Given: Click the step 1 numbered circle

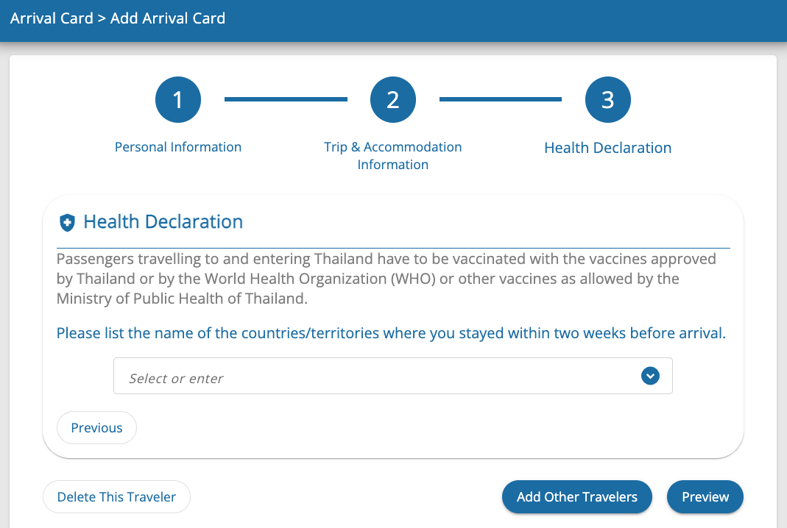Looking at the screenshot, I should coord(177,99).
